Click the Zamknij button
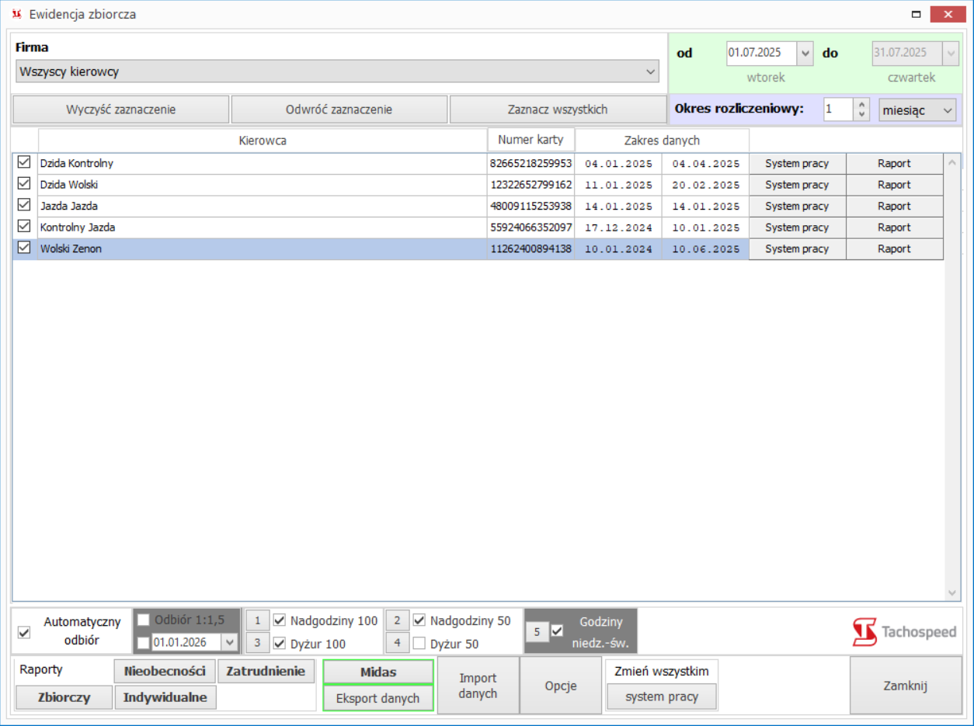Screen dimensions: 974x726 click(x=905, y=686)
